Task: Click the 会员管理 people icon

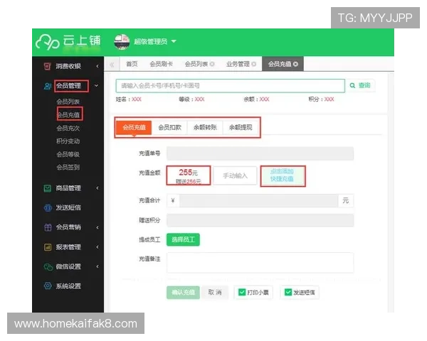Action: tap(48, 86)
